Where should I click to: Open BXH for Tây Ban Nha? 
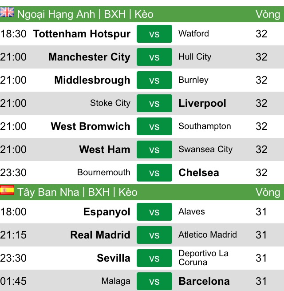(99, 192)
